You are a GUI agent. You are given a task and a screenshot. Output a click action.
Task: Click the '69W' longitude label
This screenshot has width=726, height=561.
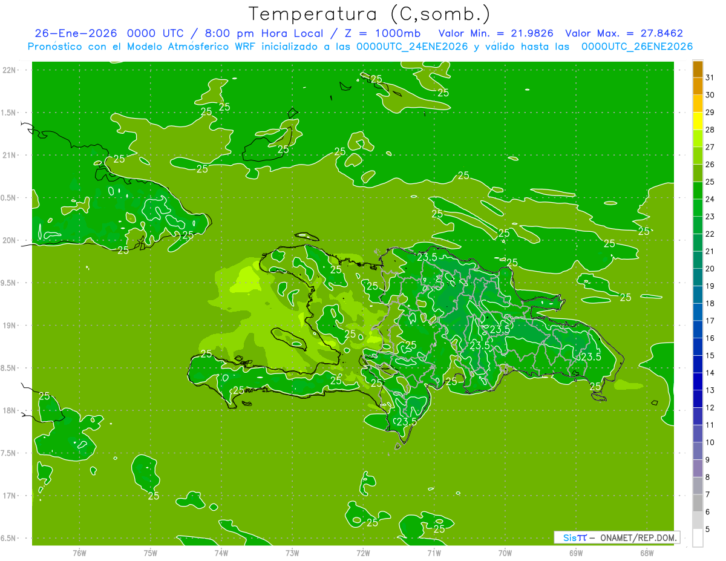coord(576,553)
